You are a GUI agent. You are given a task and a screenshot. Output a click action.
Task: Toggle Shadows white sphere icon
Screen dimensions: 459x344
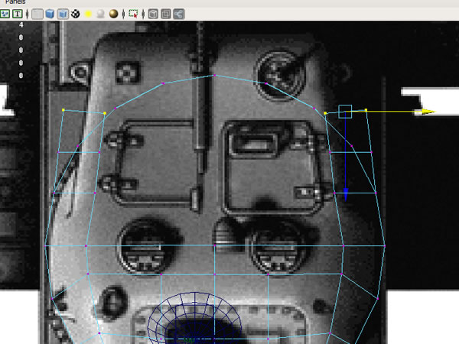coord(101,14)
